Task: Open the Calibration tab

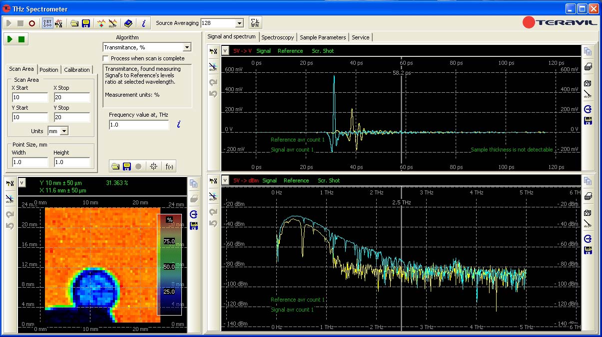Action: (77, 70)
